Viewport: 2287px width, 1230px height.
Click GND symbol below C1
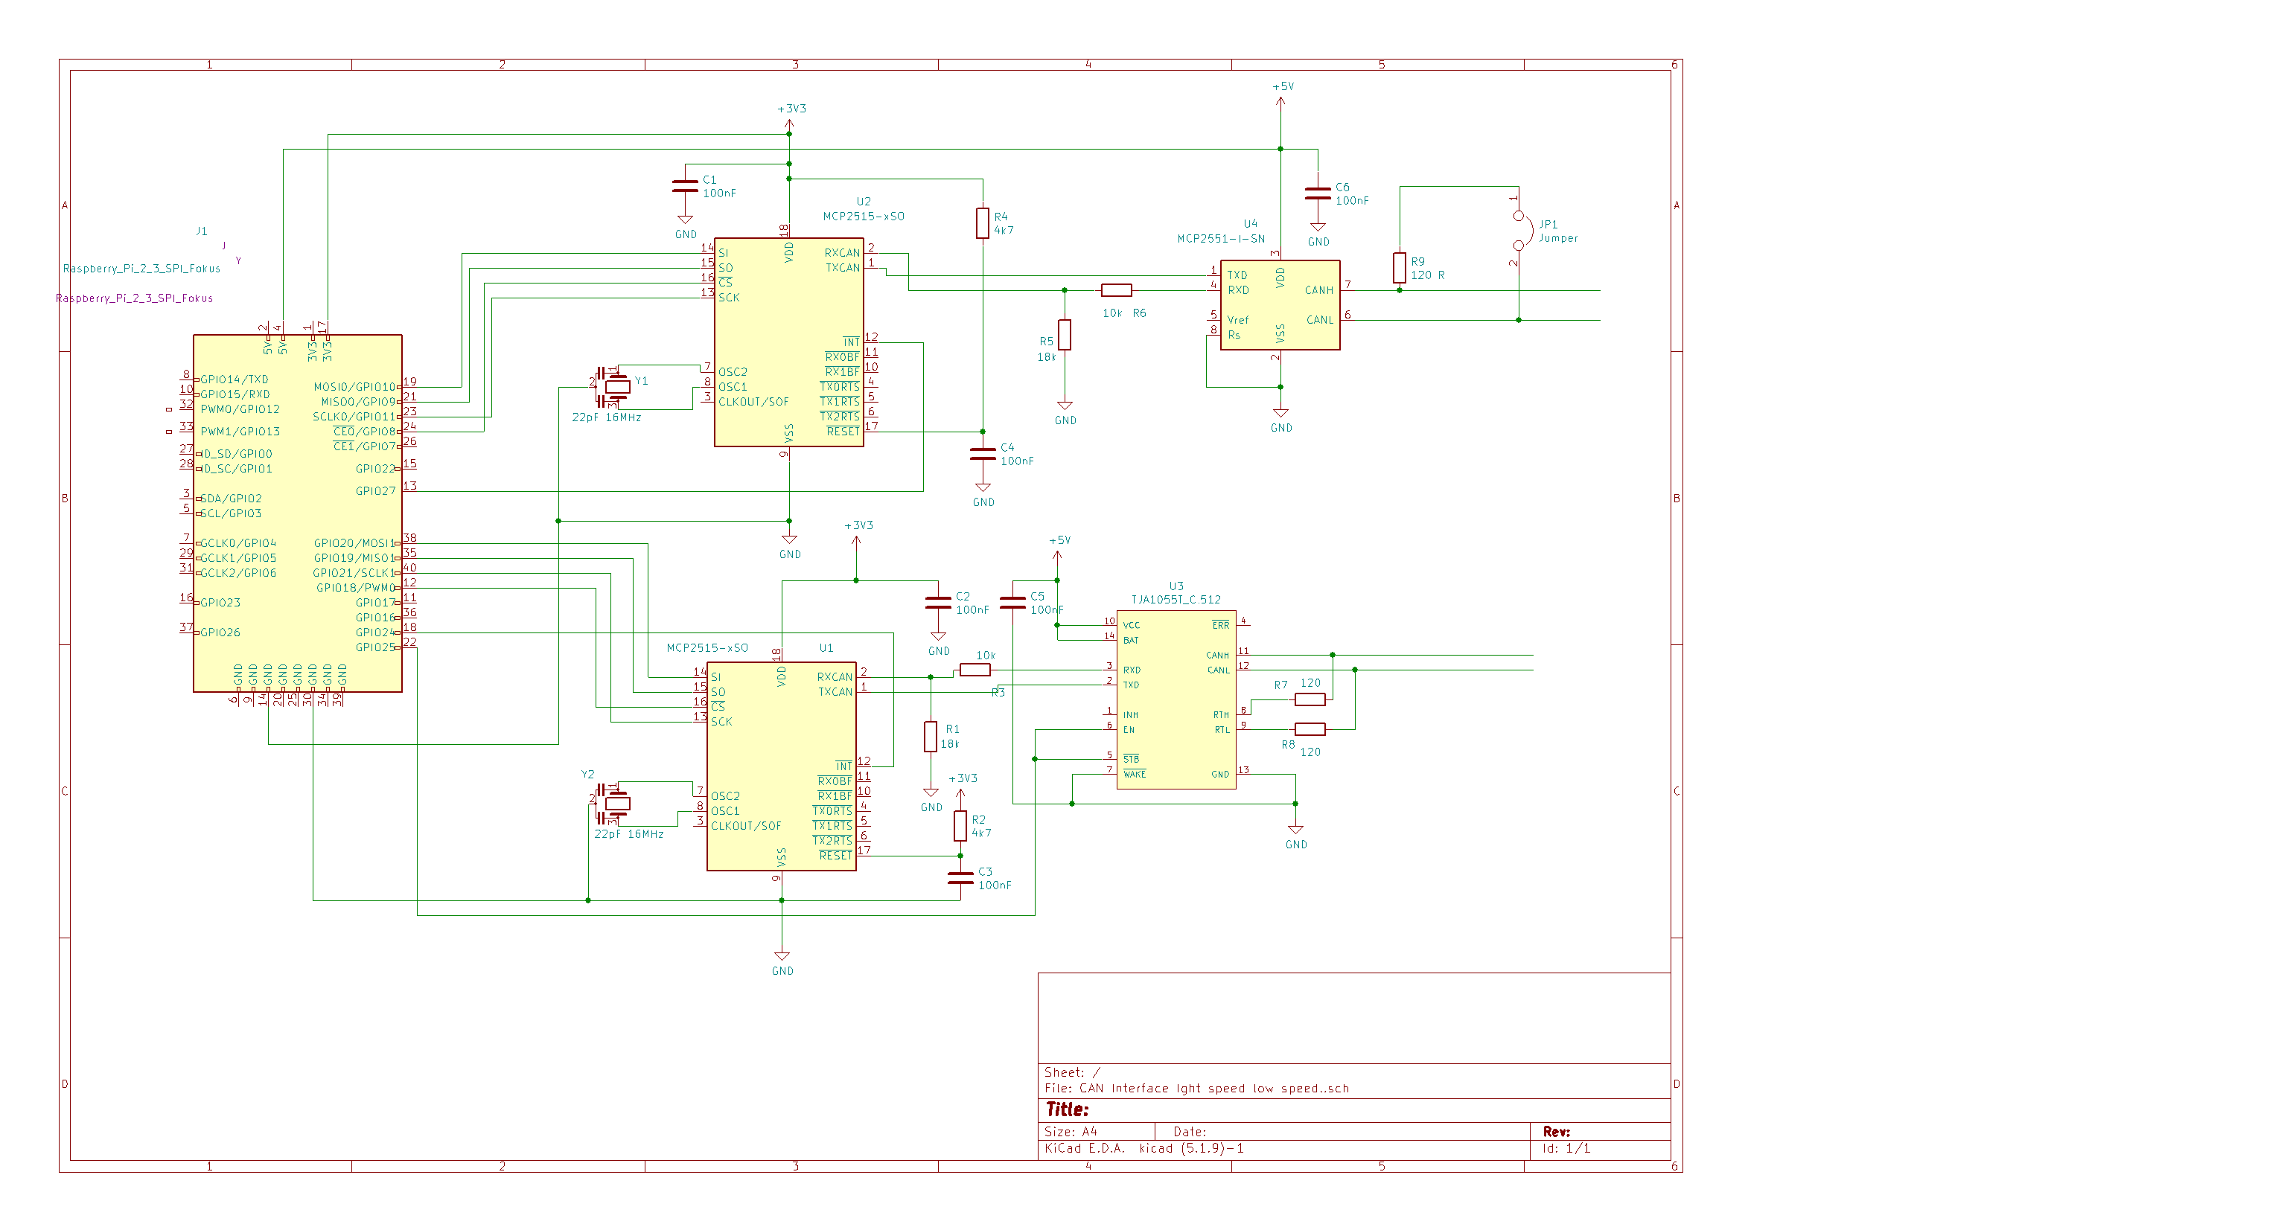[x=684, y=226]
